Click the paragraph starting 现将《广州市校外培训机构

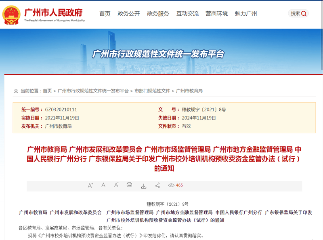[x=116, y=236]
